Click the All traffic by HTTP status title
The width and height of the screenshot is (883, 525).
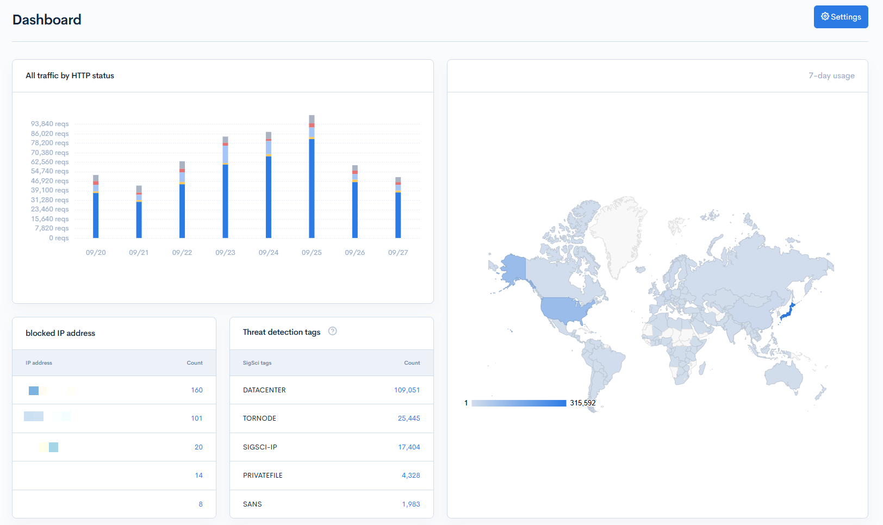click(70, 76)
